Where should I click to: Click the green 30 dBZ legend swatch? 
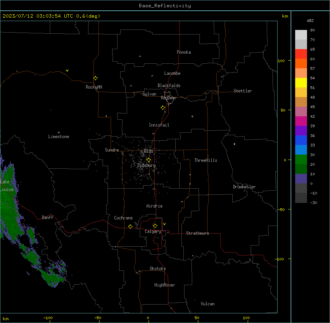click(301, 160)
